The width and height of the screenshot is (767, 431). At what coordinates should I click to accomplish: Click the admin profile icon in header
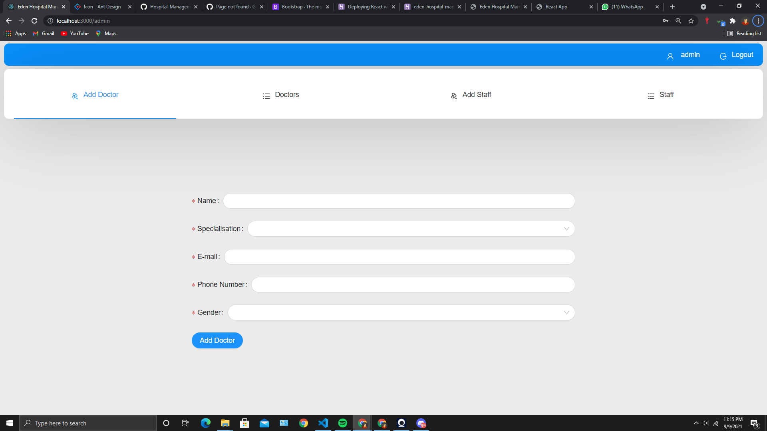pos(670,56)
